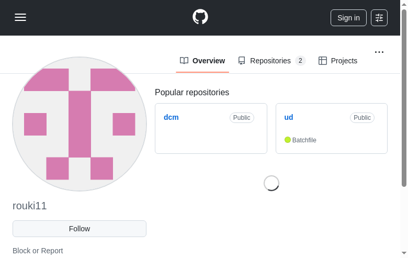
Task: Click the pink identicon profile avatar
Action: (x=80, y=124)
